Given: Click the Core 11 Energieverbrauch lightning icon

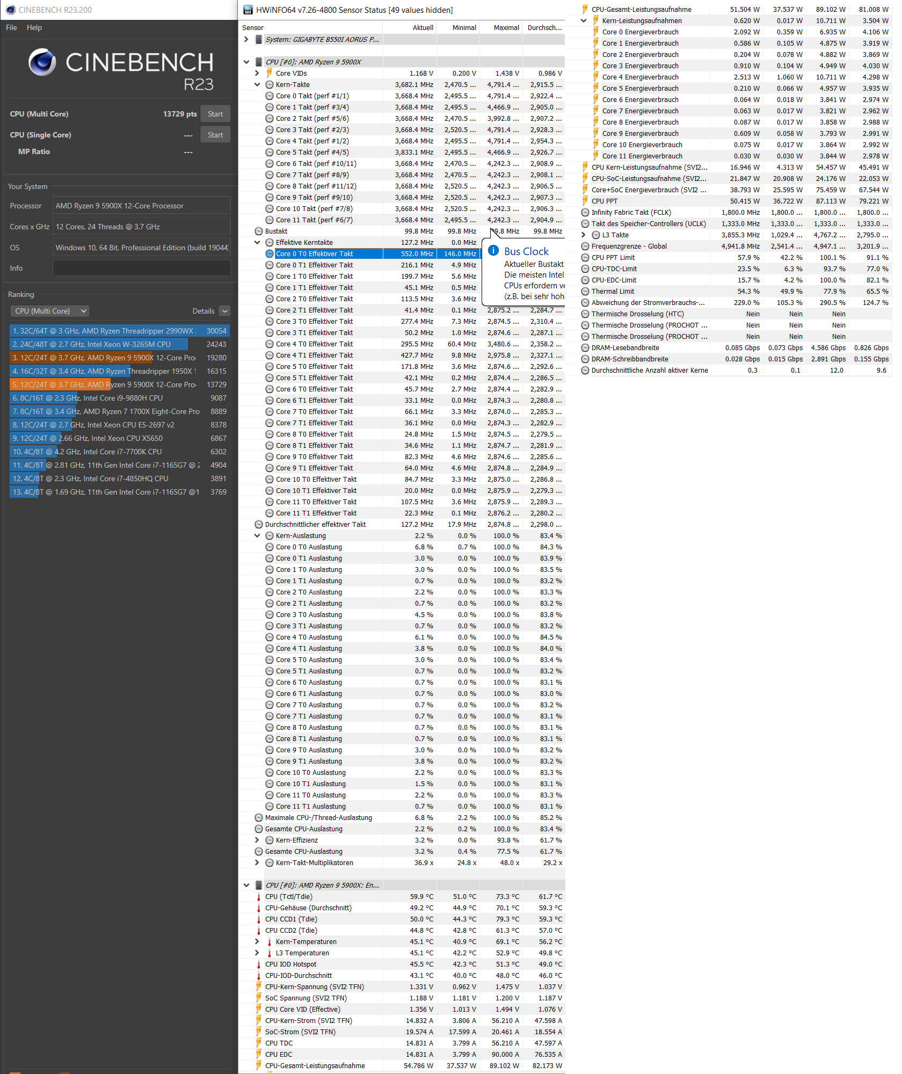Looking at the screenshot, I should (596, 156).
